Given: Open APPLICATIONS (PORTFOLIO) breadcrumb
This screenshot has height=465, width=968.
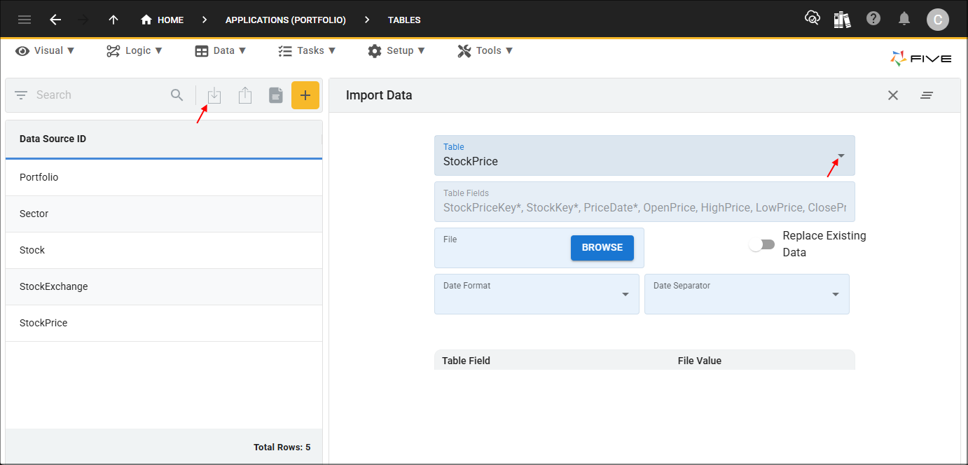Looking at the screenshot, I should click(286, 20).
